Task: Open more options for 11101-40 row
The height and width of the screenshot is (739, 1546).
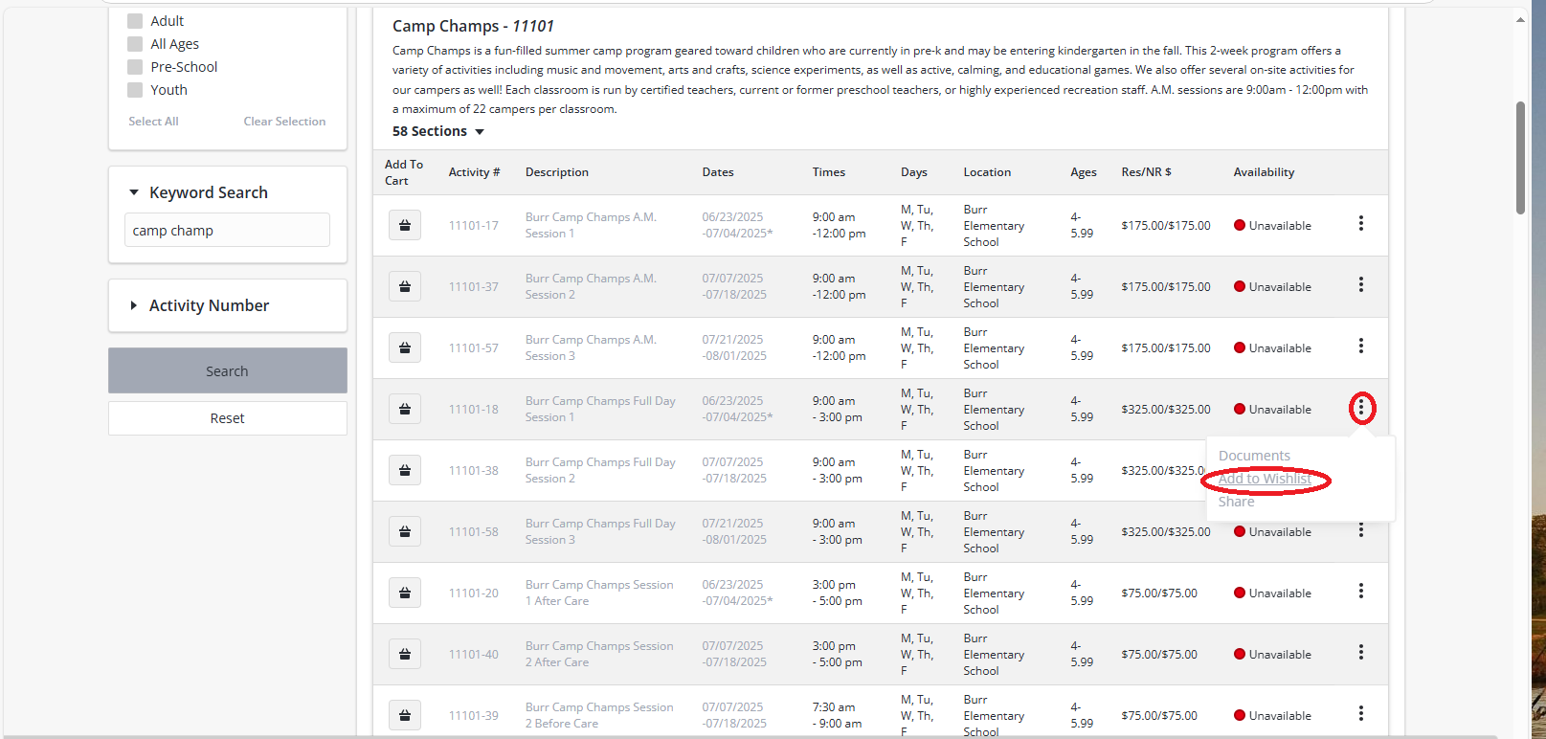Action: (1360, 653)
